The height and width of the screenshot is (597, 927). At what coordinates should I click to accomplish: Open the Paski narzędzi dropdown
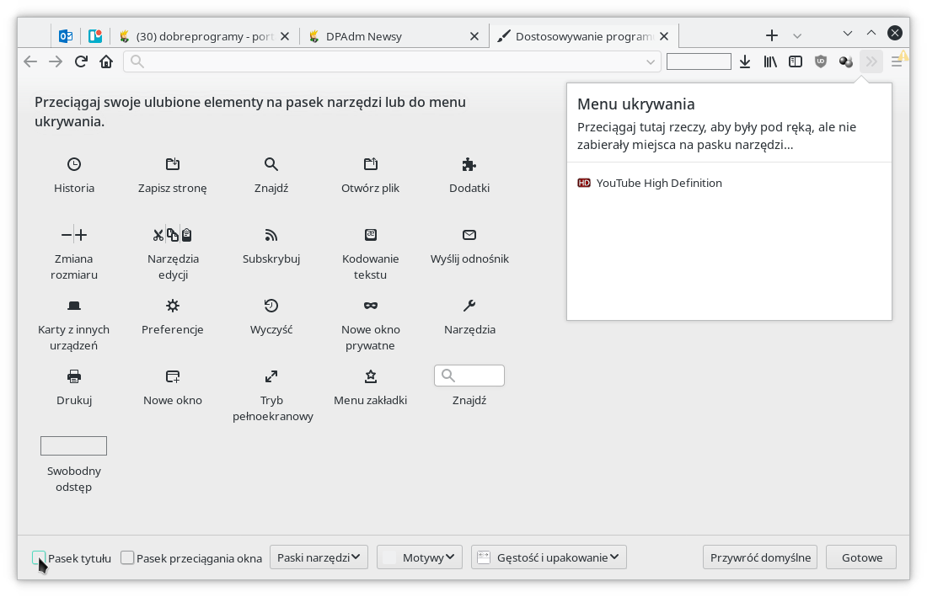(319, 557)
